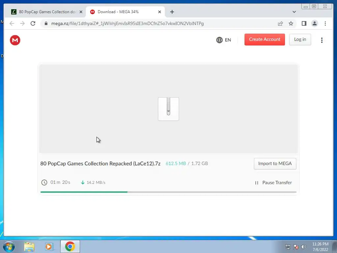Click the Create Account button
The width and height of the screenshot is (337, 253).
(265, 40)
